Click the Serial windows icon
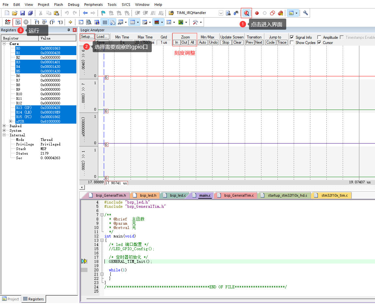Screen dimensions: 375x304 pos(145,22)
